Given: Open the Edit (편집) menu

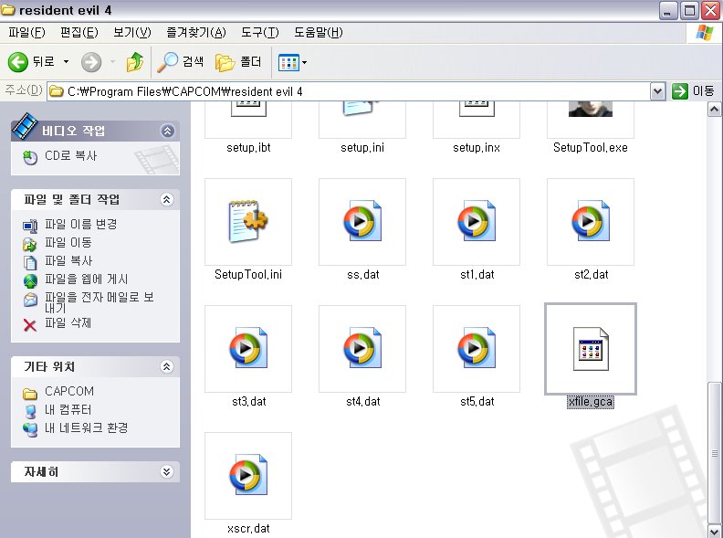Looking at the screenshot, I should [79, 33].
